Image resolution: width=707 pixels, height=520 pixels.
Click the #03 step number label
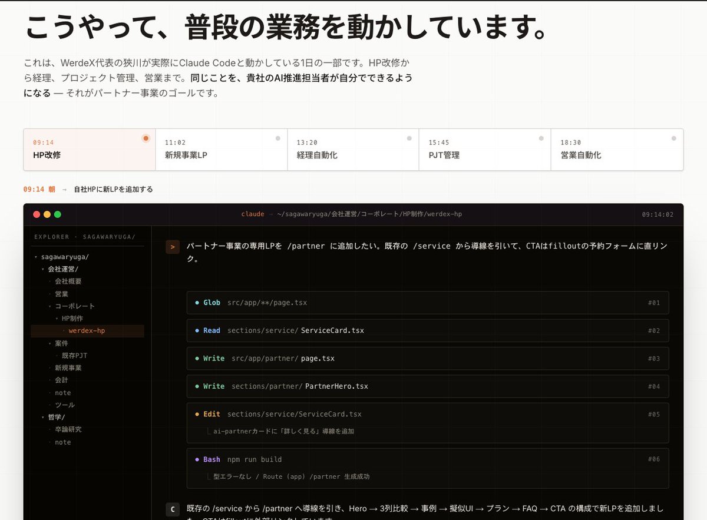point(654,359)
